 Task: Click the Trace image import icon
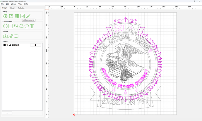pyautogui.click(x=11, y=36)
